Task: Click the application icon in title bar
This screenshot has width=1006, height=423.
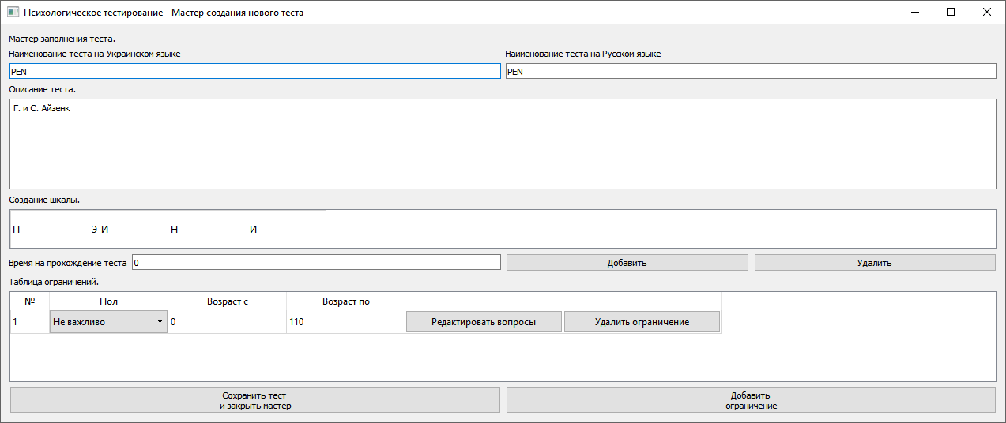Action: (x=13, y=13)
